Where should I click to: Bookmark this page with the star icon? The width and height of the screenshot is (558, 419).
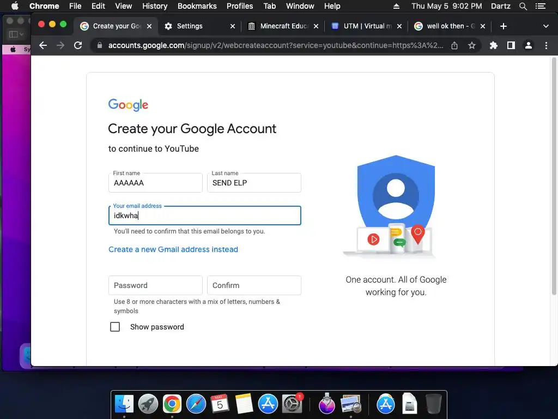click(472, 45)
